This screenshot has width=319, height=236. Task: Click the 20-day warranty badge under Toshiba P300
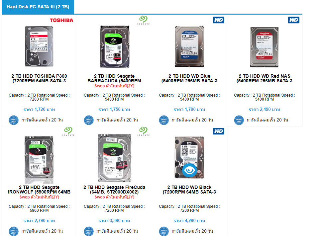[x=14, y=120]
